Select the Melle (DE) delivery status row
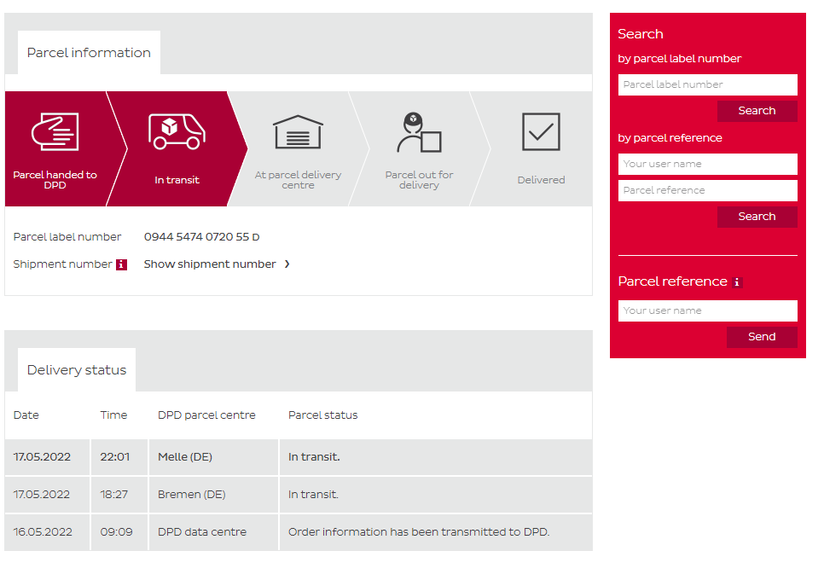 pos(299,457)
